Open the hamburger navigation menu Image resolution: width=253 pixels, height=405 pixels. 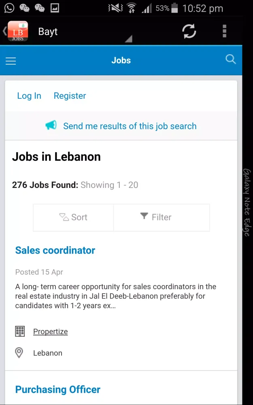(11, 61)
